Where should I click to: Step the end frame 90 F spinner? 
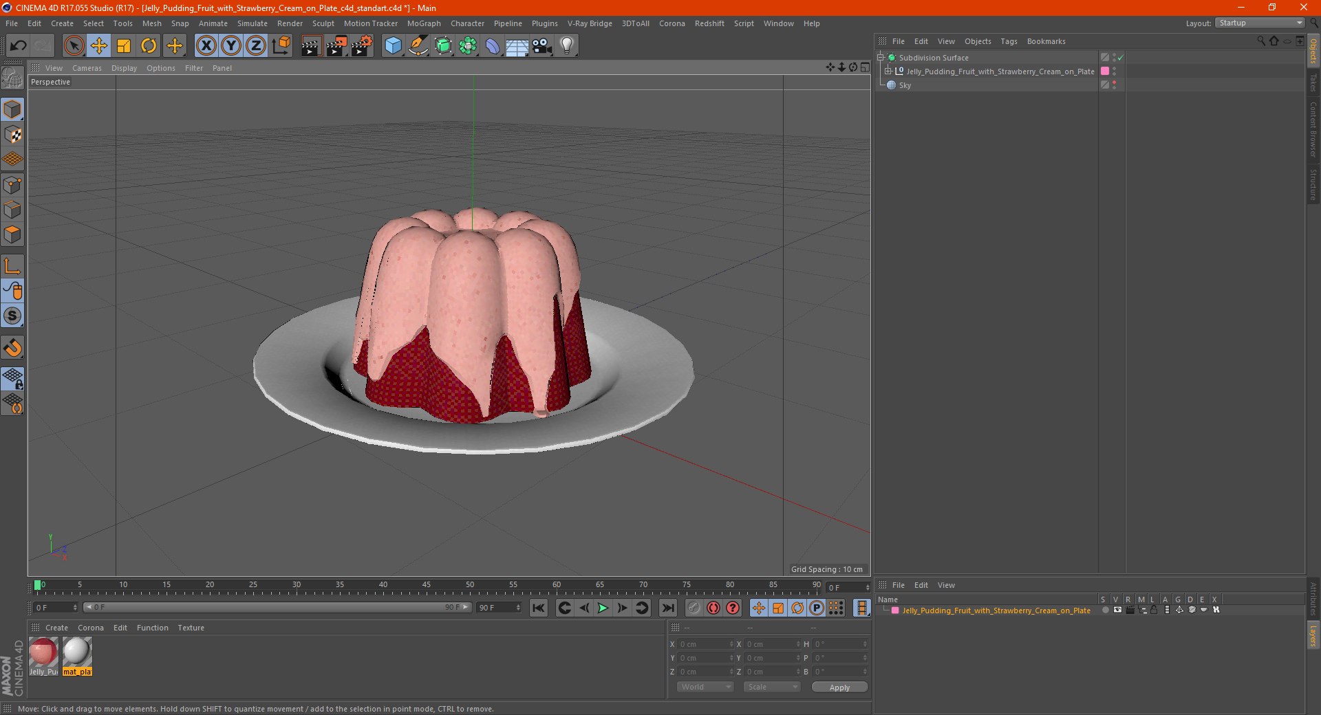pos(518,608)
